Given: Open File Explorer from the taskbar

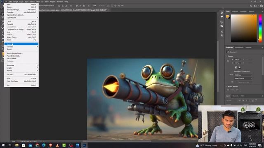Looking at the screenshot, I should (x=17, y=145).
